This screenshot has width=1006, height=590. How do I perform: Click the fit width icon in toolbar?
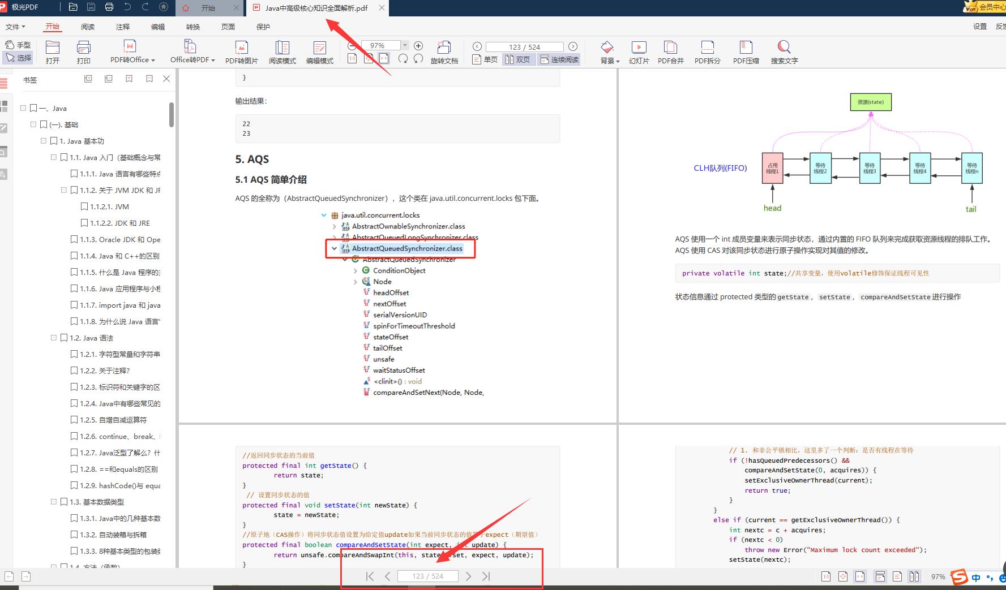[384, 58]
